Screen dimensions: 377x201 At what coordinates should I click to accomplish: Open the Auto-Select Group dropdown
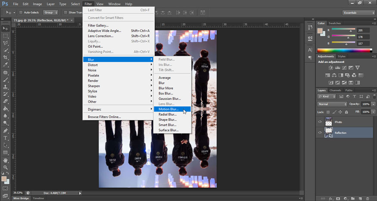[x=50, y=12]
